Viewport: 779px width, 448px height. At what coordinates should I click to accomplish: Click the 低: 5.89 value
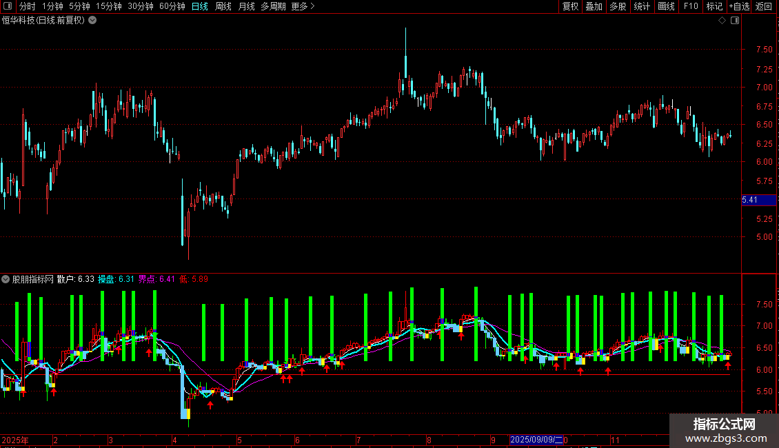pyautogui.click(x=193, y=279)
